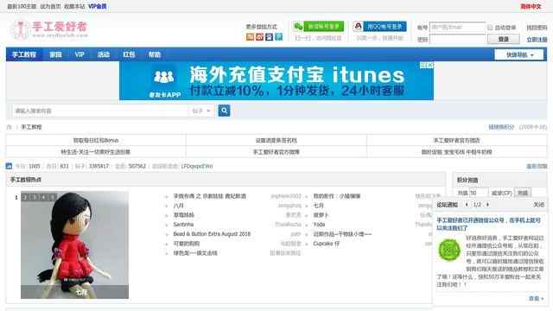Click the blue magnifier search button
The image size is (553, 311).
click(224, 111)
